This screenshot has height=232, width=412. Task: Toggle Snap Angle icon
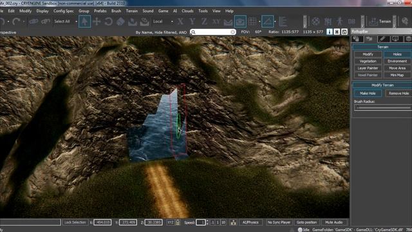tap(268, 21)
